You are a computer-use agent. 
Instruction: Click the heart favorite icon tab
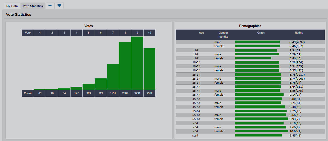59,6
